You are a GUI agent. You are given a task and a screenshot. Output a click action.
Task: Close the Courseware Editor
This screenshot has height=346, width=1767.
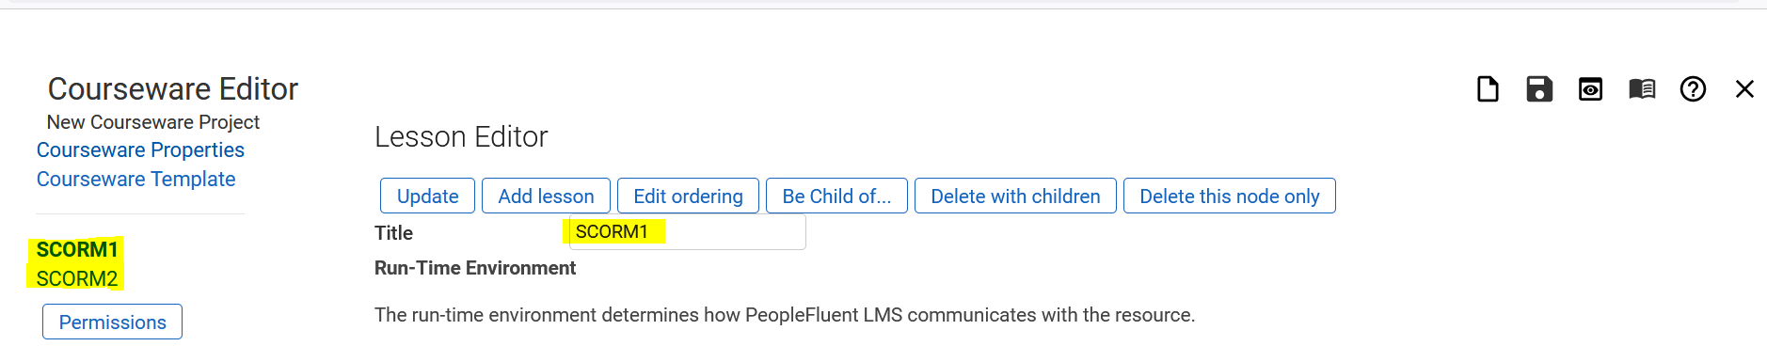(1744, 89)
